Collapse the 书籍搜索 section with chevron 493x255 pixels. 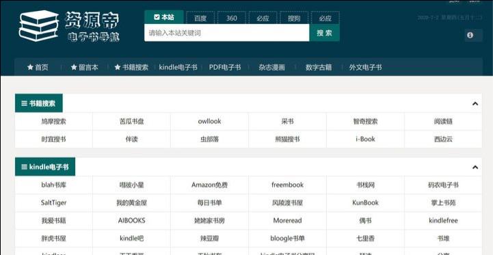[475, 103]
